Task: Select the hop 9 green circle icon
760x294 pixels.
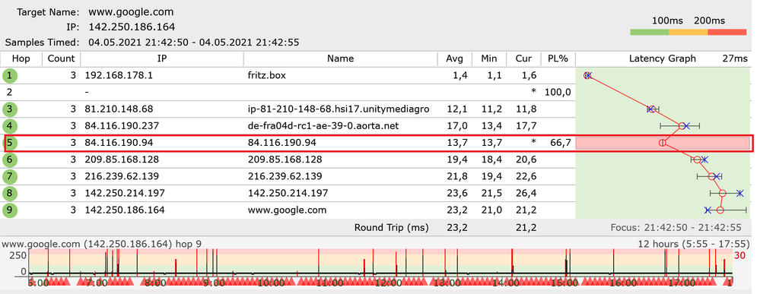Action: [9, 210]
